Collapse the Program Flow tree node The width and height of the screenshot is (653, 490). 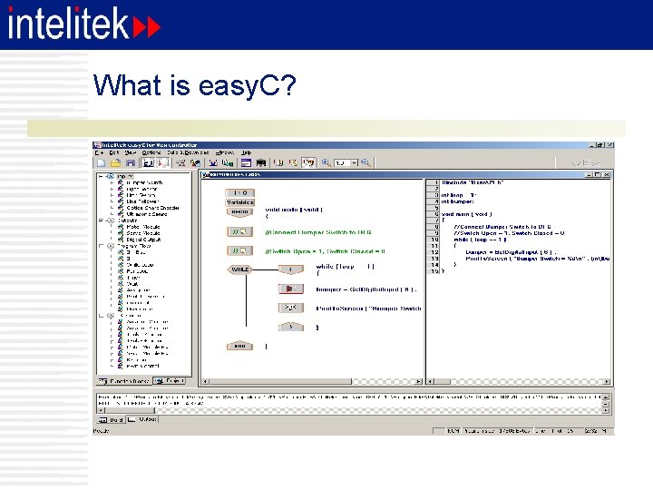101,246
